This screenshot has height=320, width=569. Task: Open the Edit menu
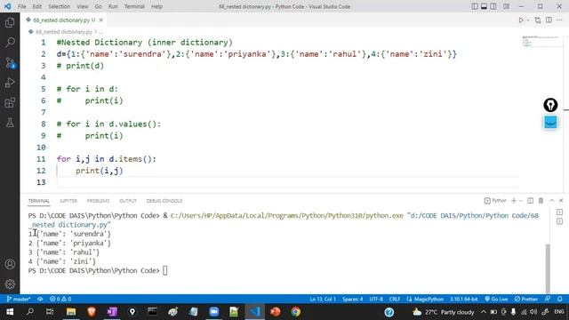[x=36, y=6]
